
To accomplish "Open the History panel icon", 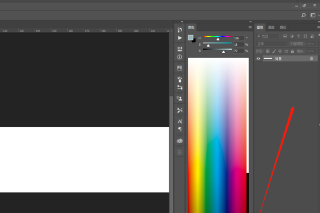I will [180, 30].
